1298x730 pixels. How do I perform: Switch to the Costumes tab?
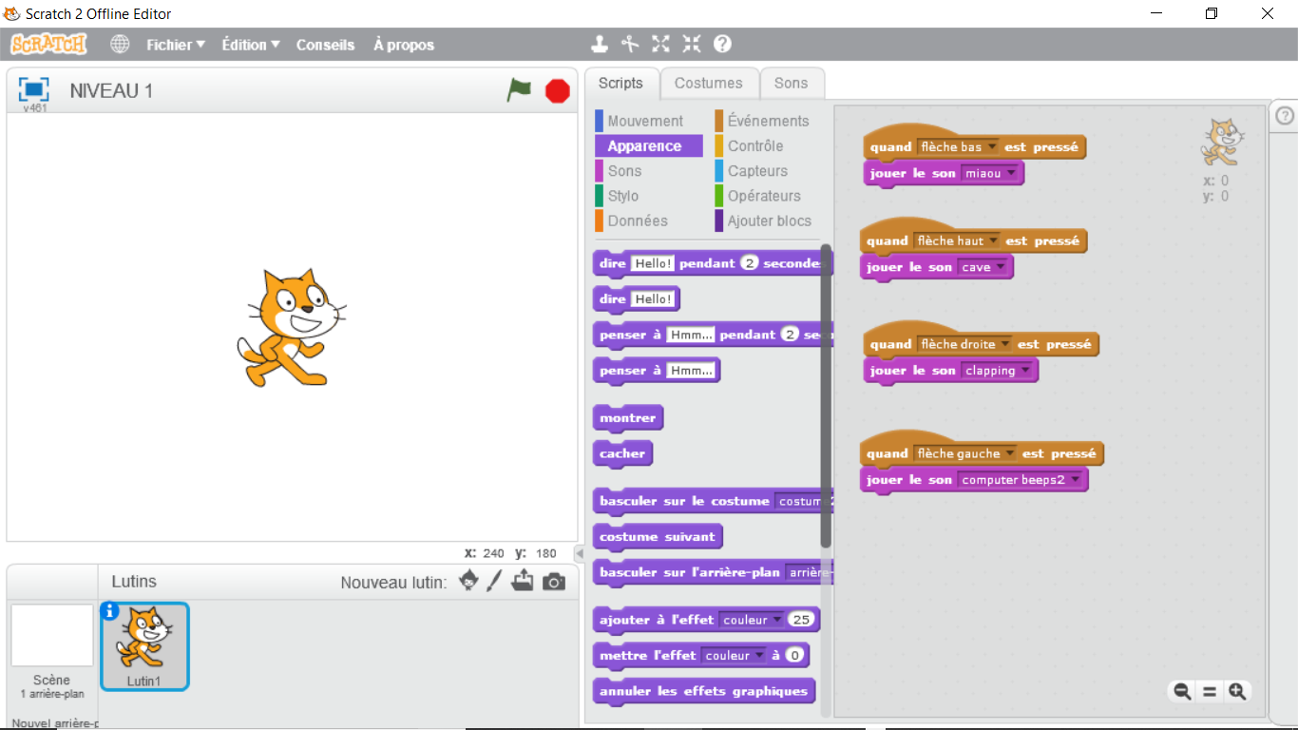click(709, 83)
